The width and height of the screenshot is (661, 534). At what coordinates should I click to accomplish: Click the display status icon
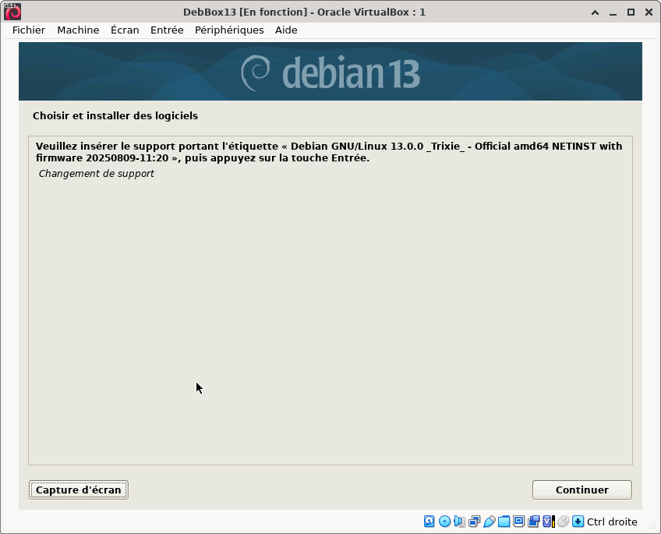[518, 522]
